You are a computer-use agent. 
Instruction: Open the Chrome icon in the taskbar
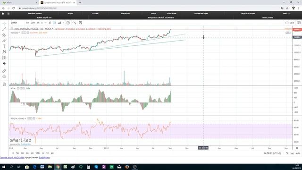pyautogui.click(x=58, y=167)
